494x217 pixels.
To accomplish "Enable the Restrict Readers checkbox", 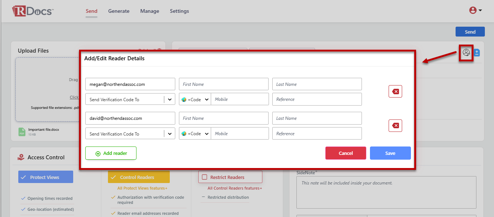I will 205,177.
